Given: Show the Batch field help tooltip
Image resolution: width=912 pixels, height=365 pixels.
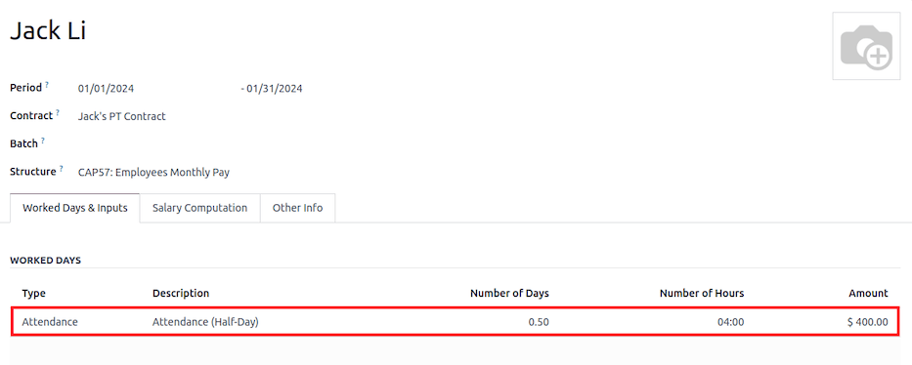Looking at the screenshot, I should (x=42, y=141).
